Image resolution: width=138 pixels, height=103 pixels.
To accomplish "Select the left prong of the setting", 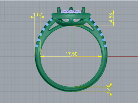I will click(x=59, y=10).
